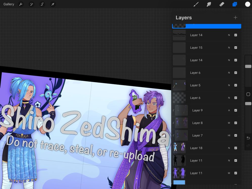
Task: Open blend mode HI for Layer 7
Action: point(229,135)
